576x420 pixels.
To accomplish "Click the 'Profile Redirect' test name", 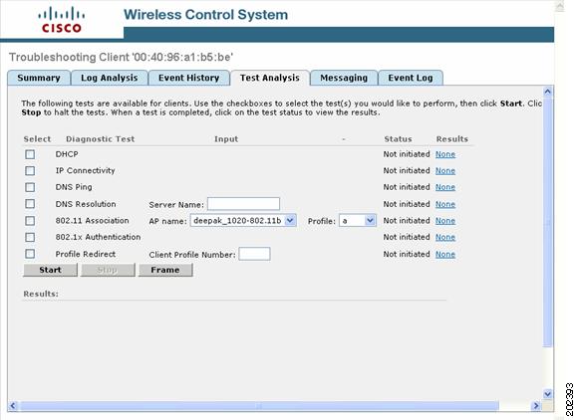I will 86,254.
